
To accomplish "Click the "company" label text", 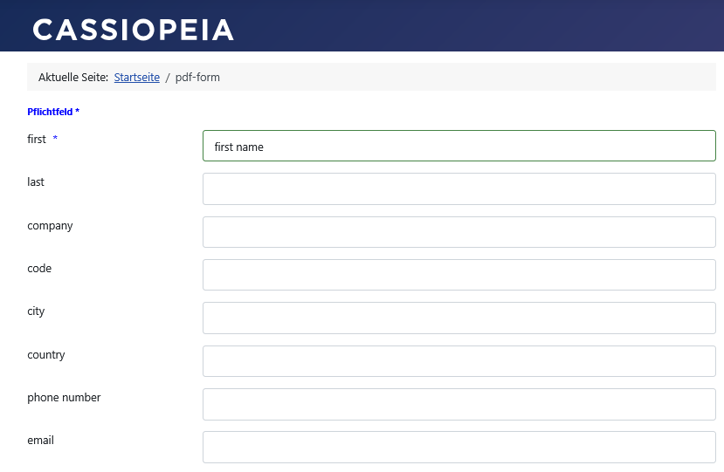I will pos(50,226).
